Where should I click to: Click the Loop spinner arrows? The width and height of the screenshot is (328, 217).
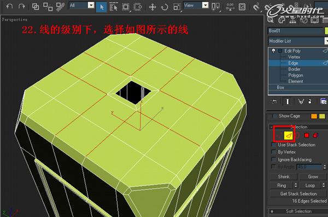point(324,185)
